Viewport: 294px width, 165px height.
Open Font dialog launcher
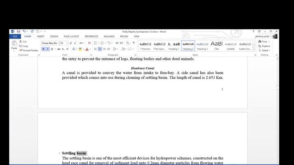(91, 55)
